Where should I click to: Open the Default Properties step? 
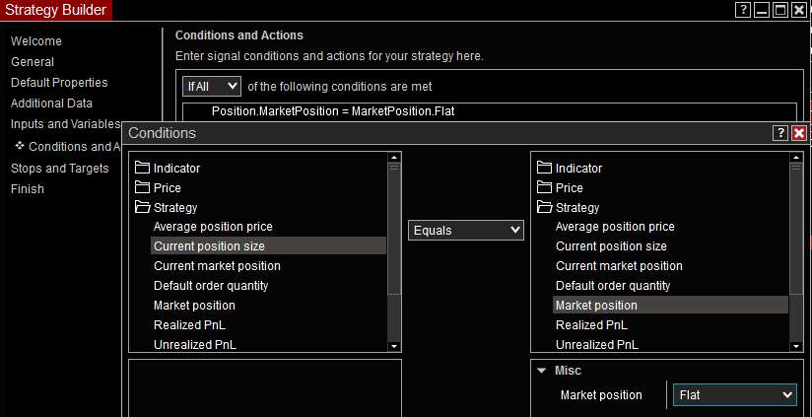pos(59,83)
